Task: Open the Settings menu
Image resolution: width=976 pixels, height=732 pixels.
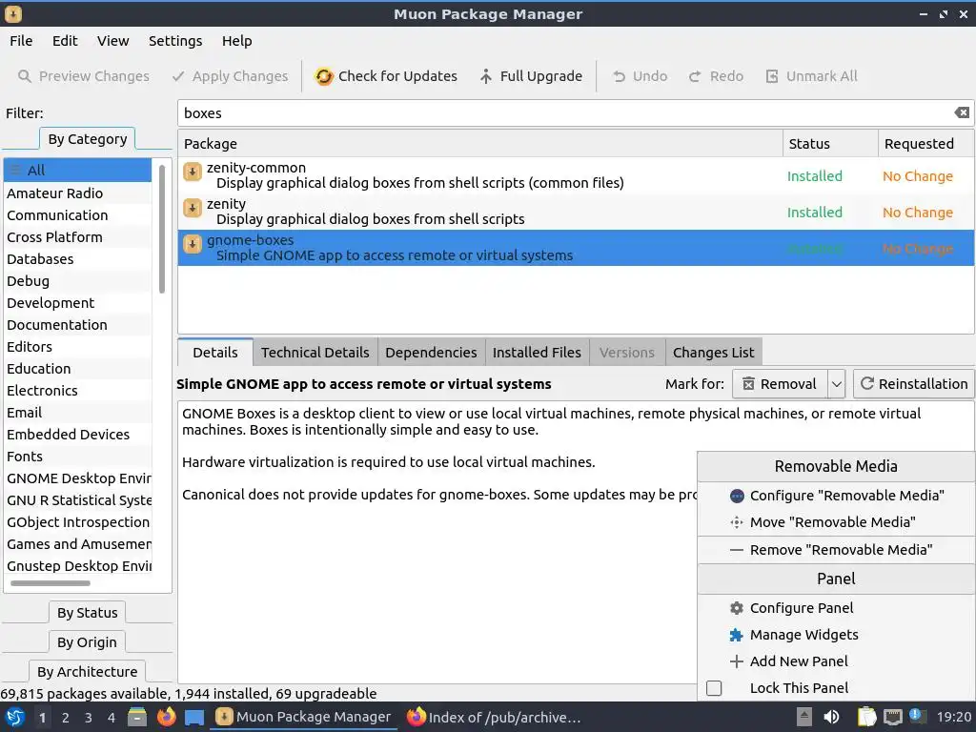Action: pyautogui.click(x=175, y=41)
